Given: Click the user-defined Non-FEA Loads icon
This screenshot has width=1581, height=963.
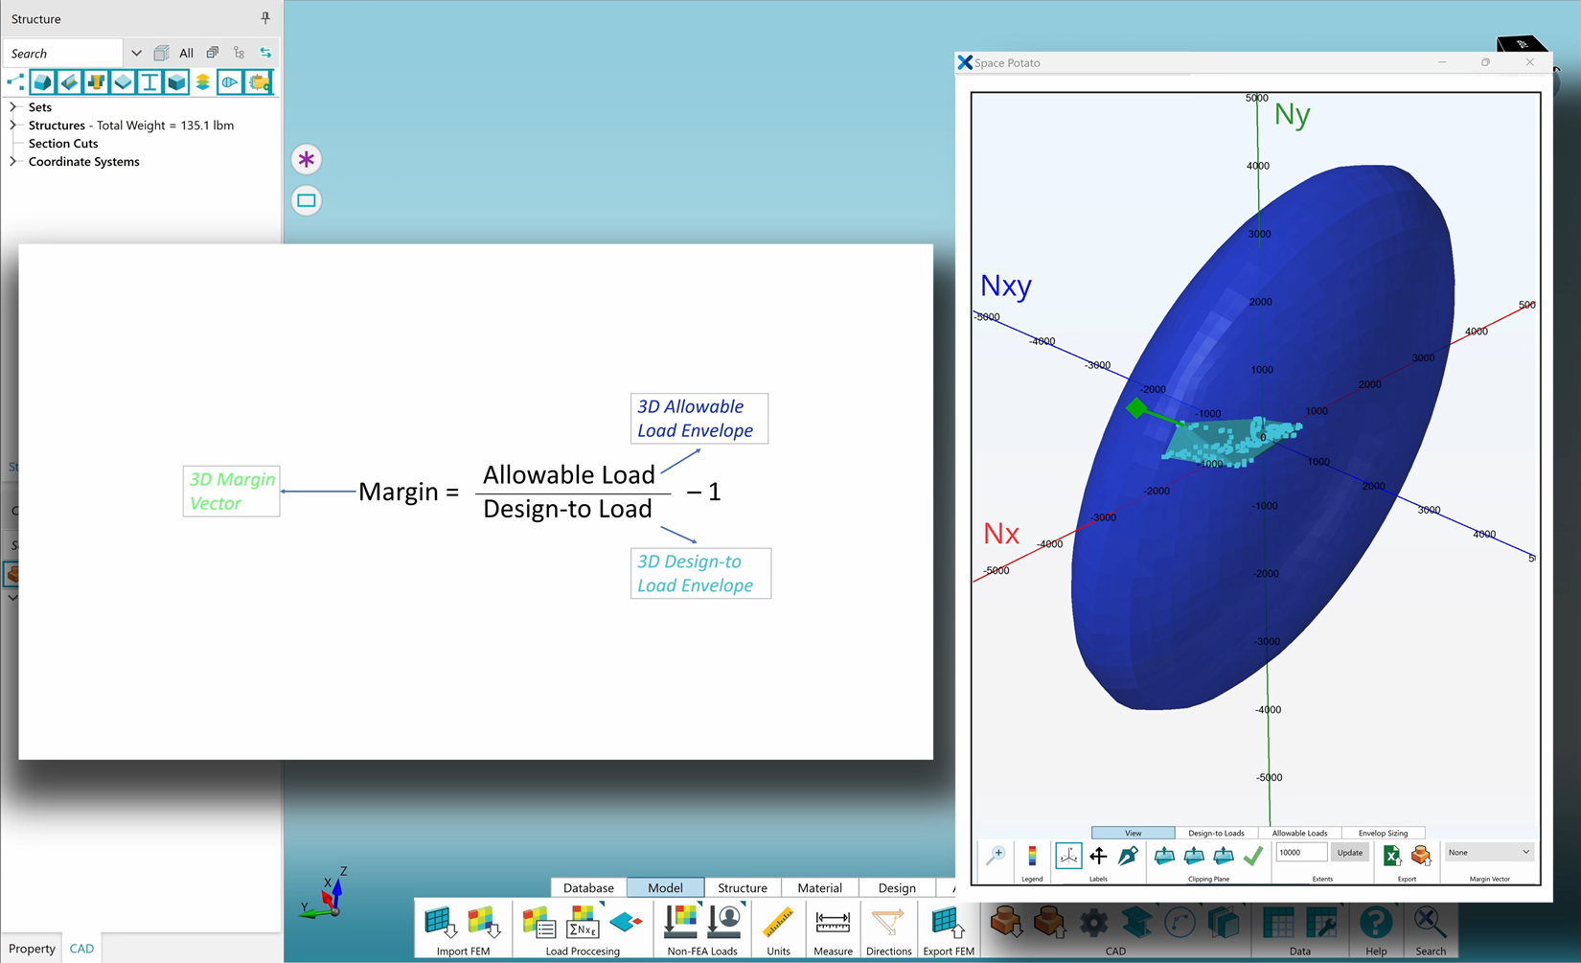Looking at the screenshot, I should tap(725, 922).
